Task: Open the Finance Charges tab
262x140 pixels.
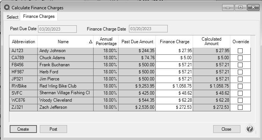Action: pyautogui.click(x=39, y=16)
